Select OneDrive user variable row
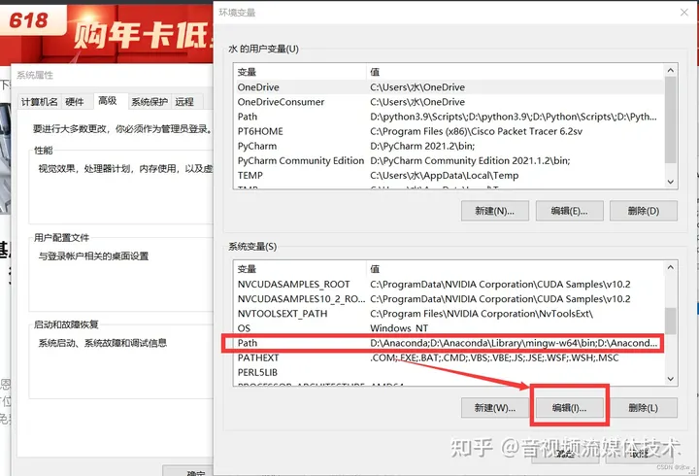 (449, 87)
